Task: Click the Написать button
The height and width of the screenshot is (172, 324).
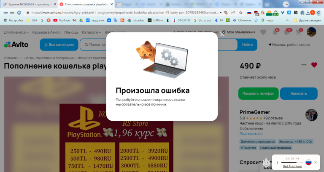Action: pos(299,93)
